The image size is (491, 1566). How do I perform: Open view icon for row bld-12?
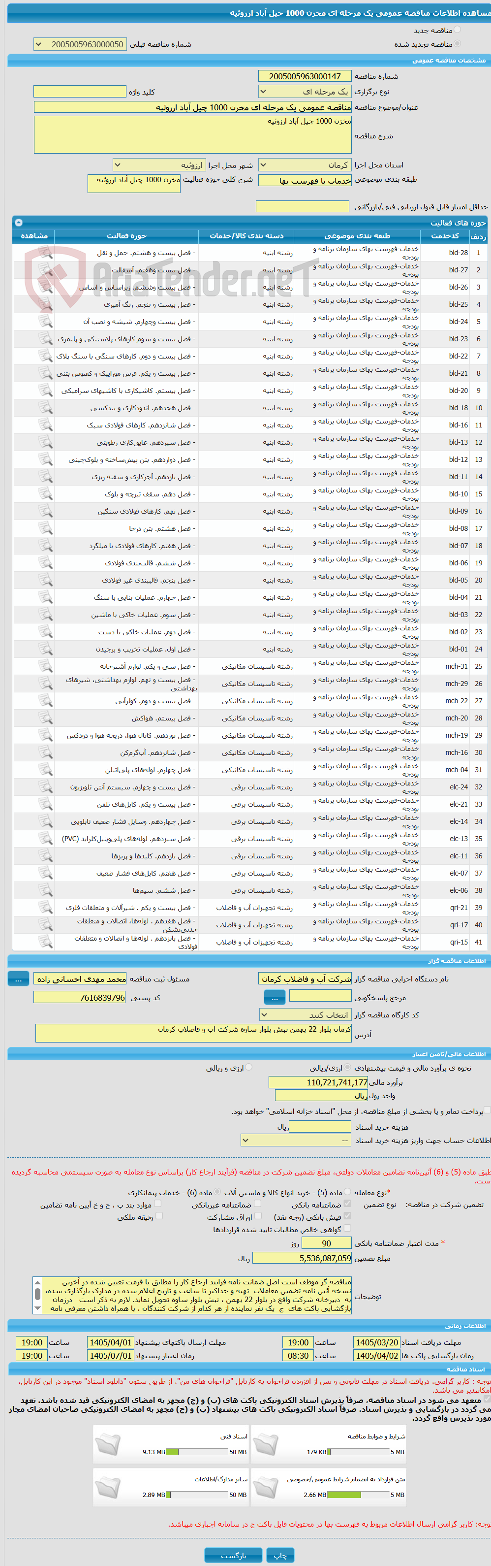pos(46,459)
